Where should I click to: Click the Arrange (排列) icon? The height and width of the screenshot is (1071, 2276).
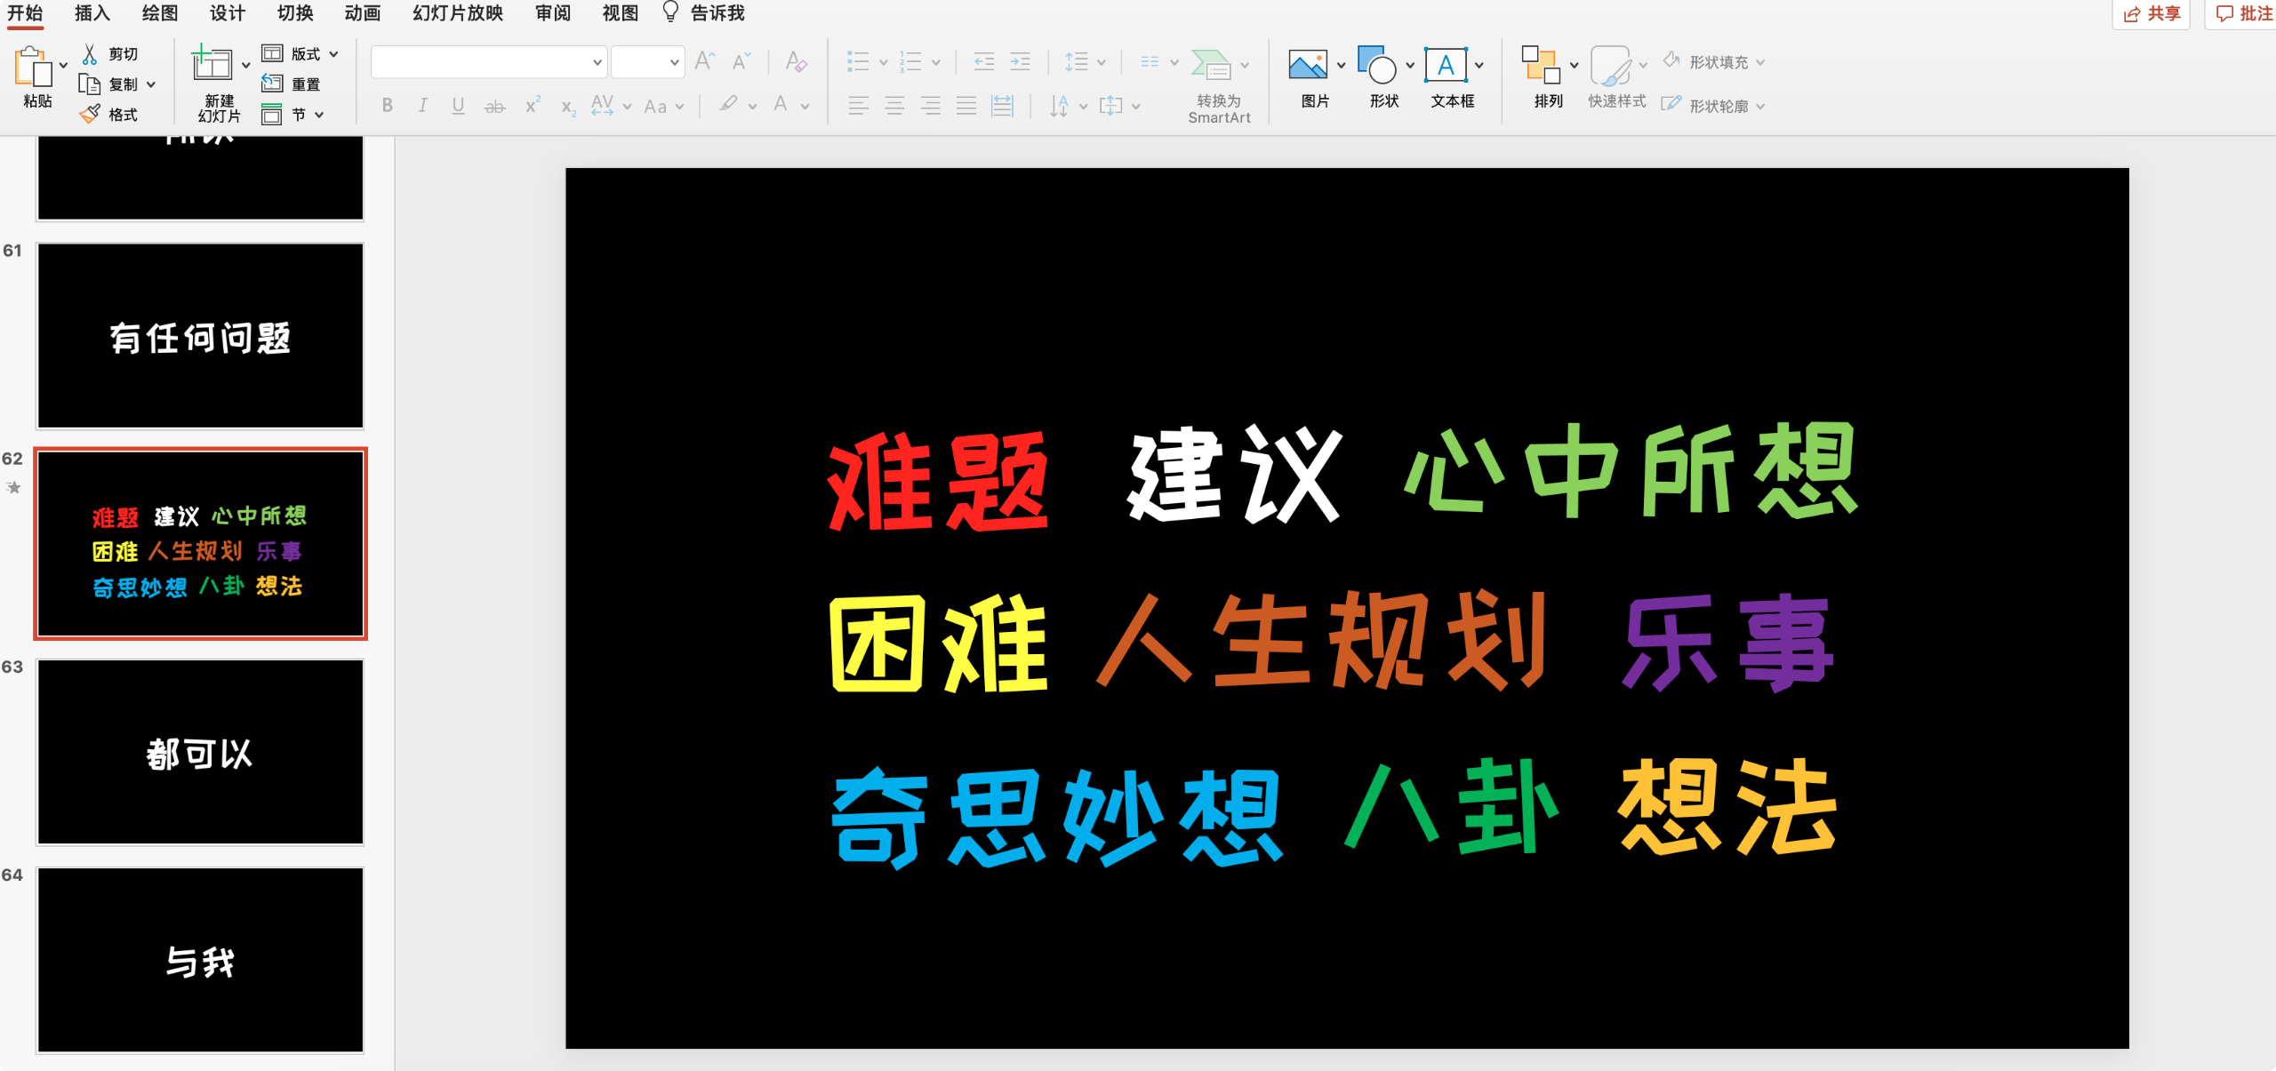click(x=1541, y=66)
